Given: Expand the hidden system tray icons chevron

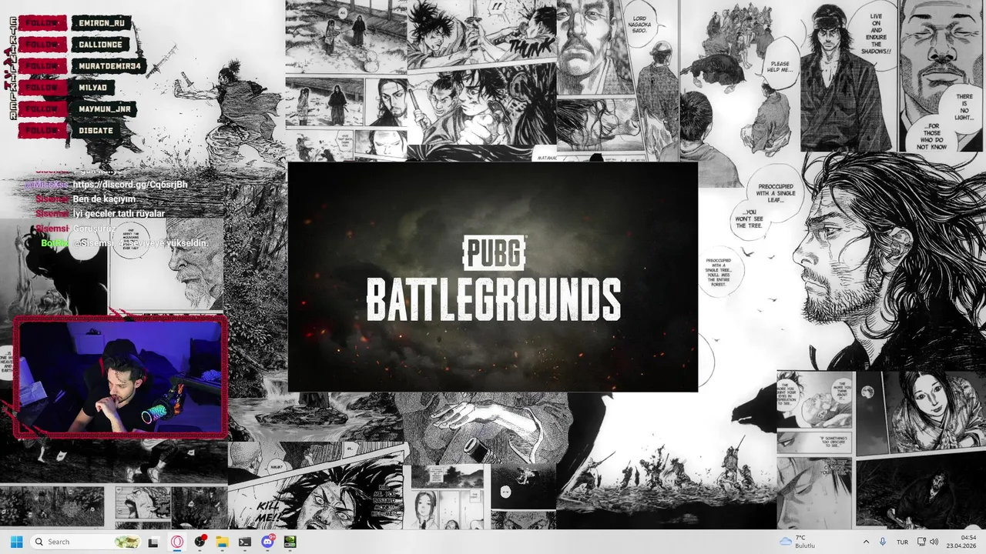Looking at the screenshot, I should [x=866, y=542].
